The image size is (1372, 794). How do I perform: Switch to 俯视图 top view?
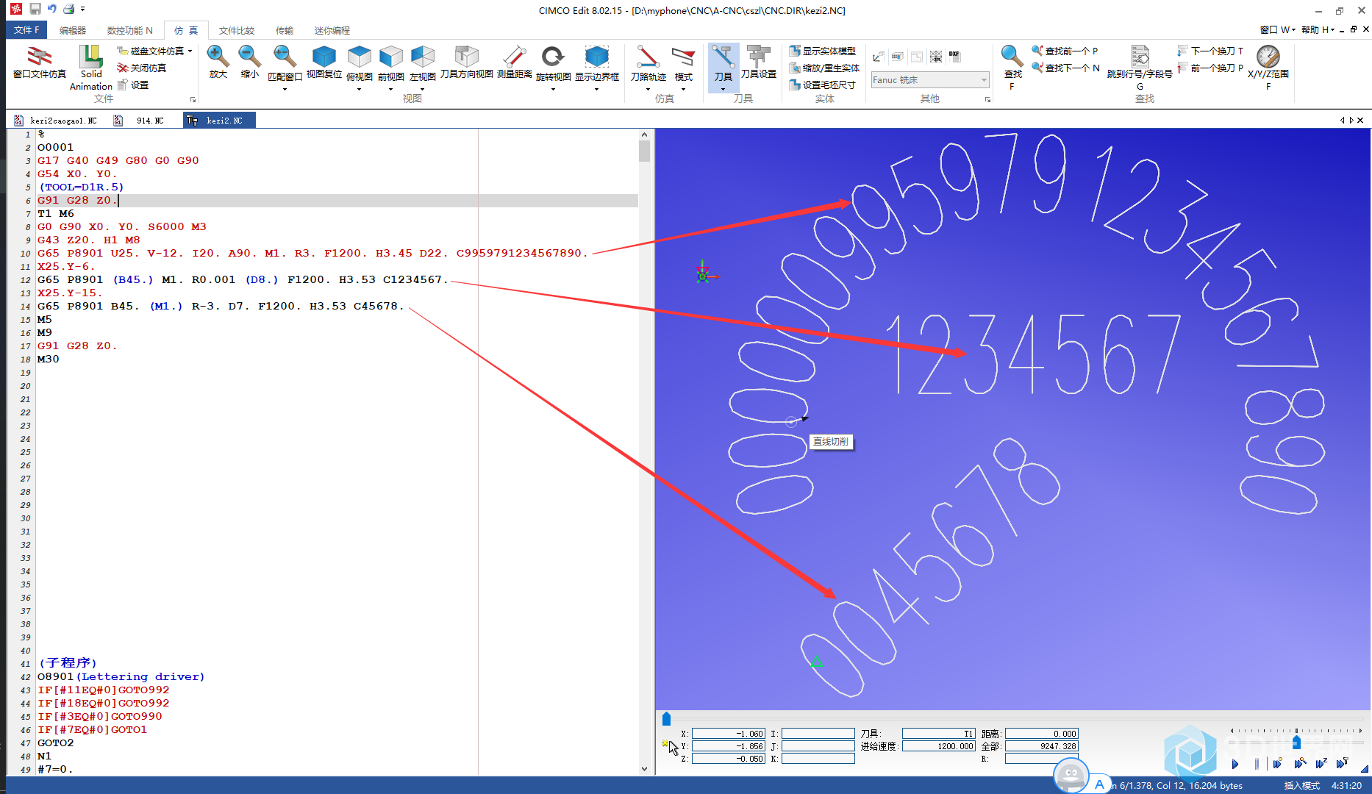pos(360,62)
